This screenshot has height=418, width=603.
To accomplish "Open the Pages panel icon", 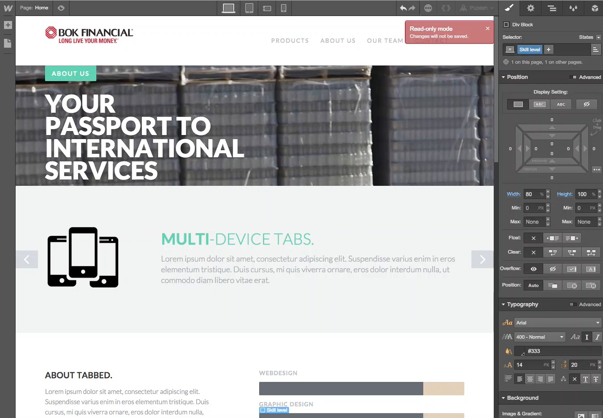I will pyautogui.click(x=8, y=43).
